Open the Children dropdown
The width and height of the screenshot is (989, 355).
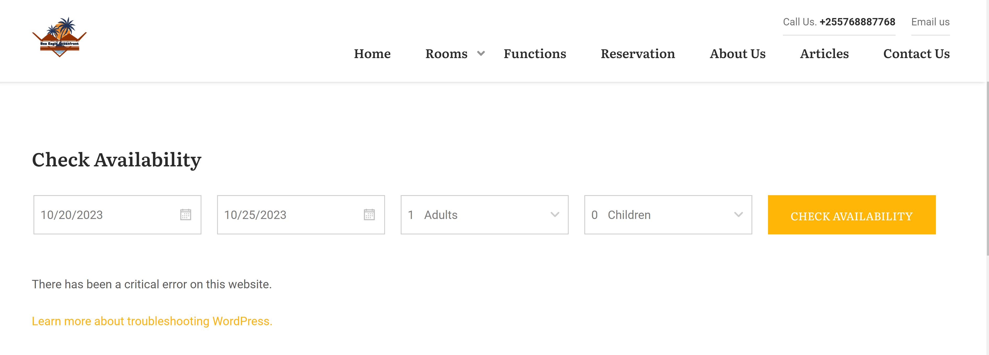pyautogui.click(x=668, y=215)
